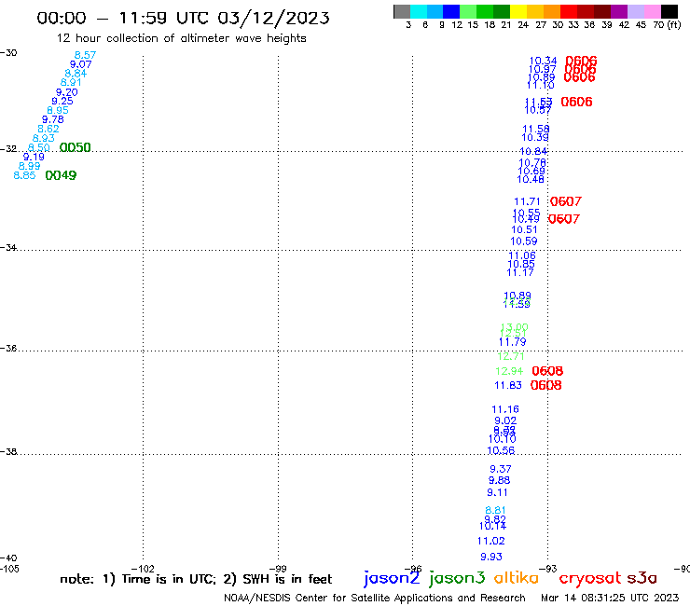Select the jason2 legend label

(x=392, y=578)
